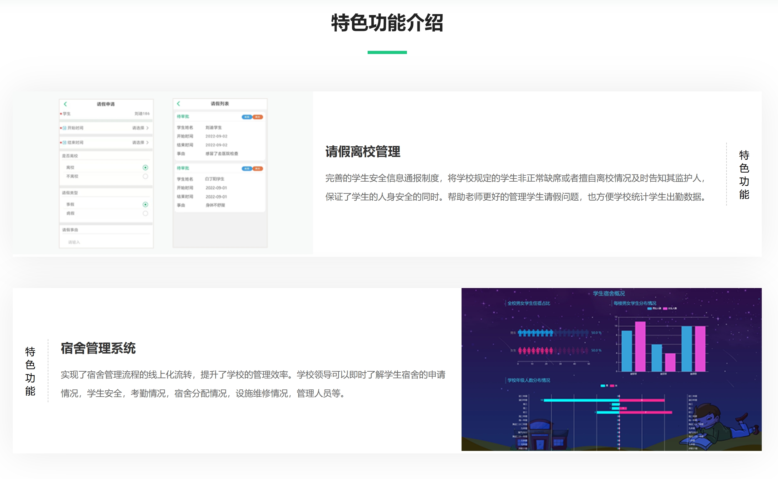Viewport: 778px width, 479px height.
Task: Click the 学生宿舍概况 dashboard image
Action: point(611,369)
